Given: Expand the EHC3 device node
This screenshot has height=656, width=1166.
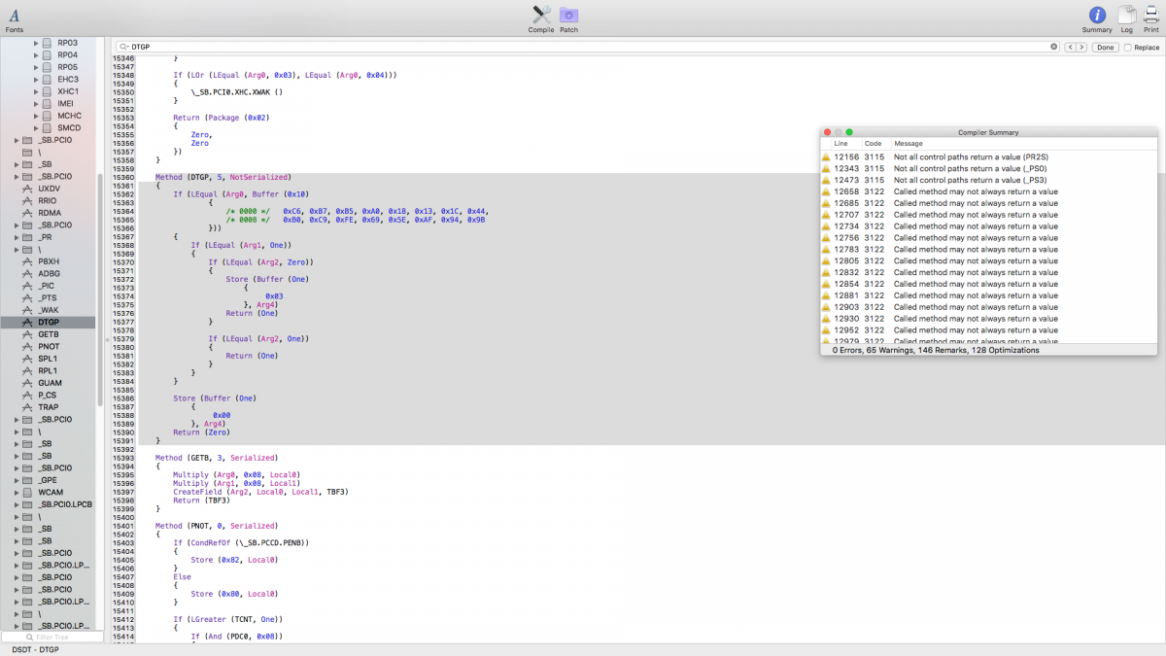Looking at the screenshot, I should click(36, 79).
